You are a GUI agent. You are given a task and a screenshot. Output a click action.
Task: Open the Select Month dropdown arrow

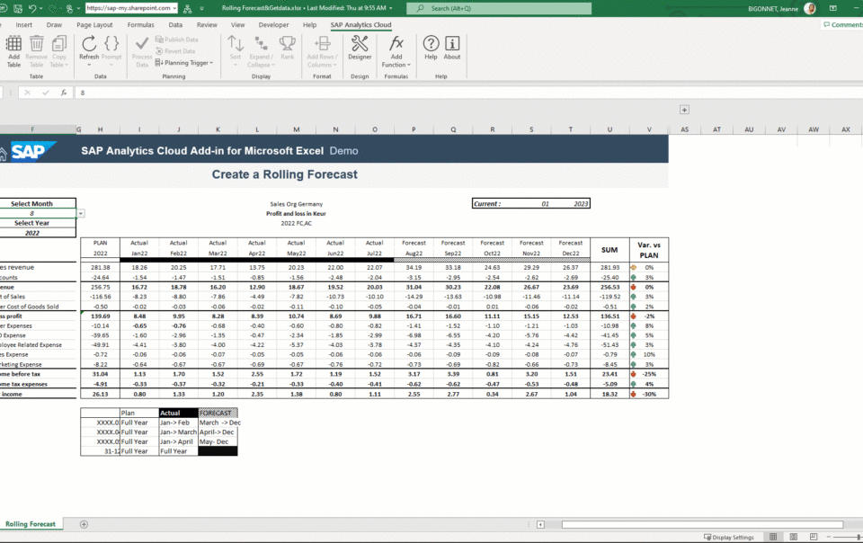point(81,213)
